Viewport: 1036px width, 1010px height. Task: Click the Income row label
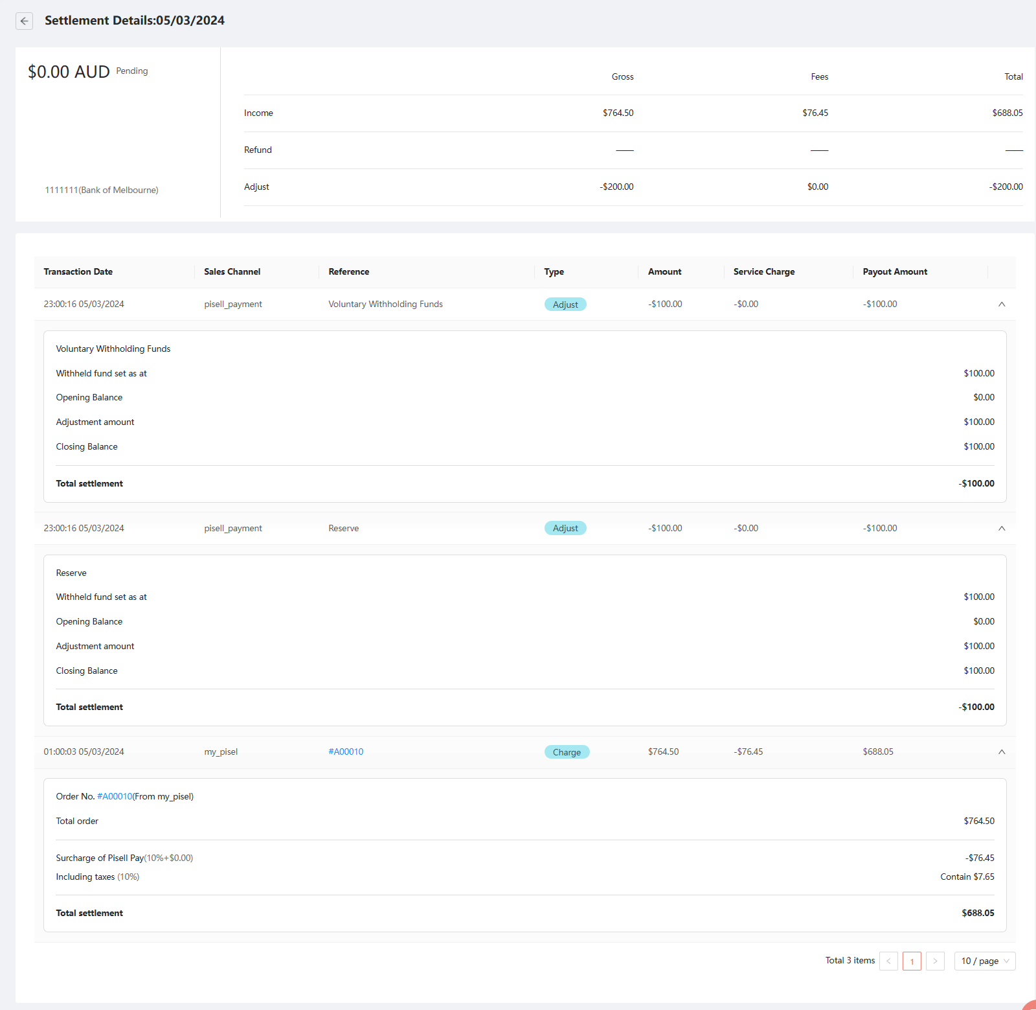pos(258,113)
